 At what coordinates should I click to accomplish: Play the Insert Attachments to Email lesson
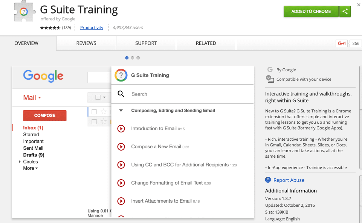[121, 201]
